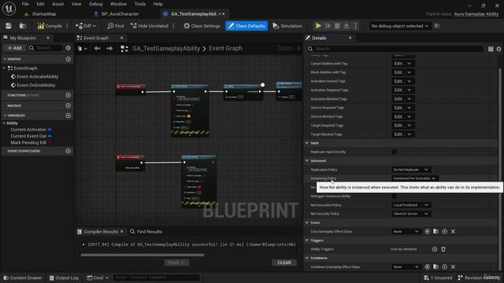
Task: Open Details property matrix grid icon
Action: [x=491, y=49]
